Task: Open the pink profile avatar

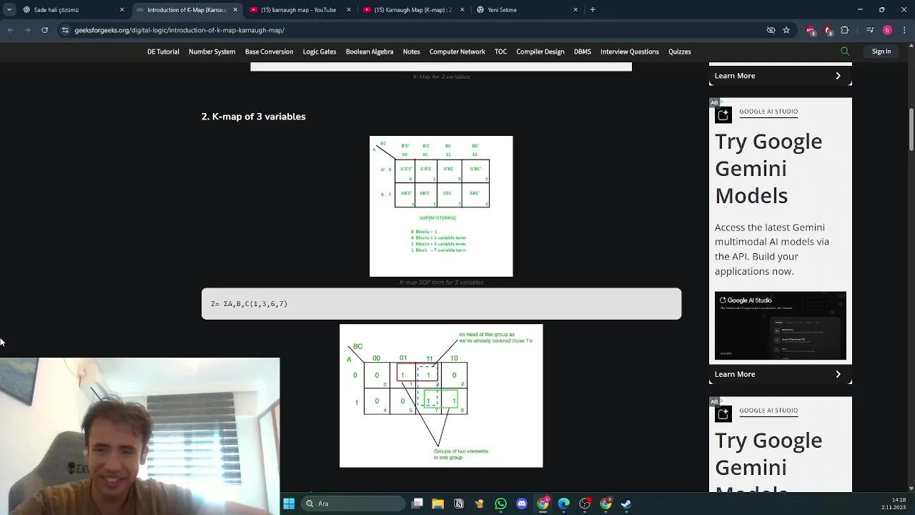Action: pyautogui.click(x=887, y=30)
